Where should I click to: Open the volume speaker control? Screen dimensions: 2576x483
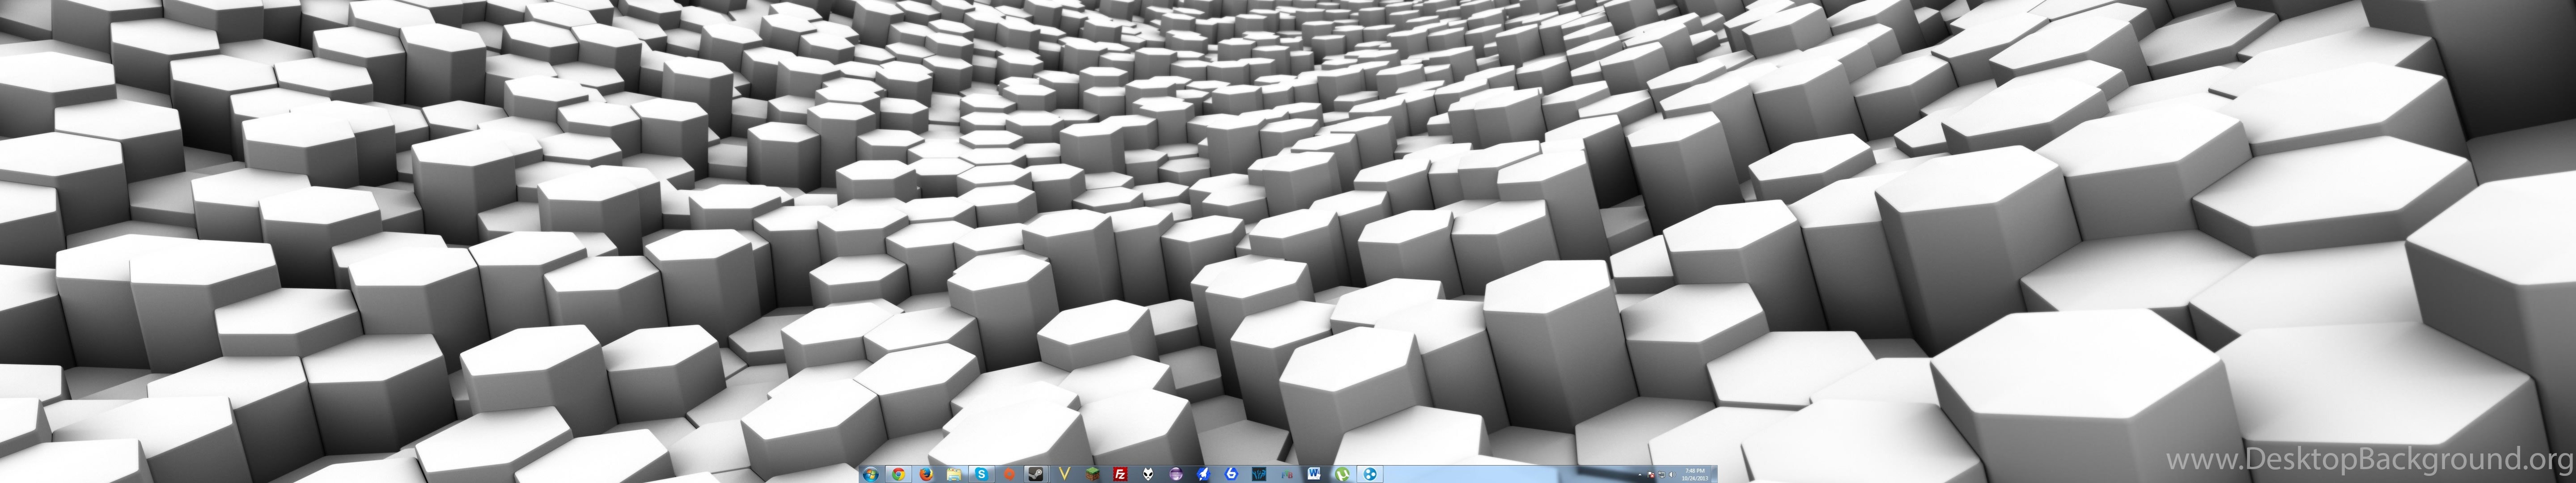[1672, 474]
